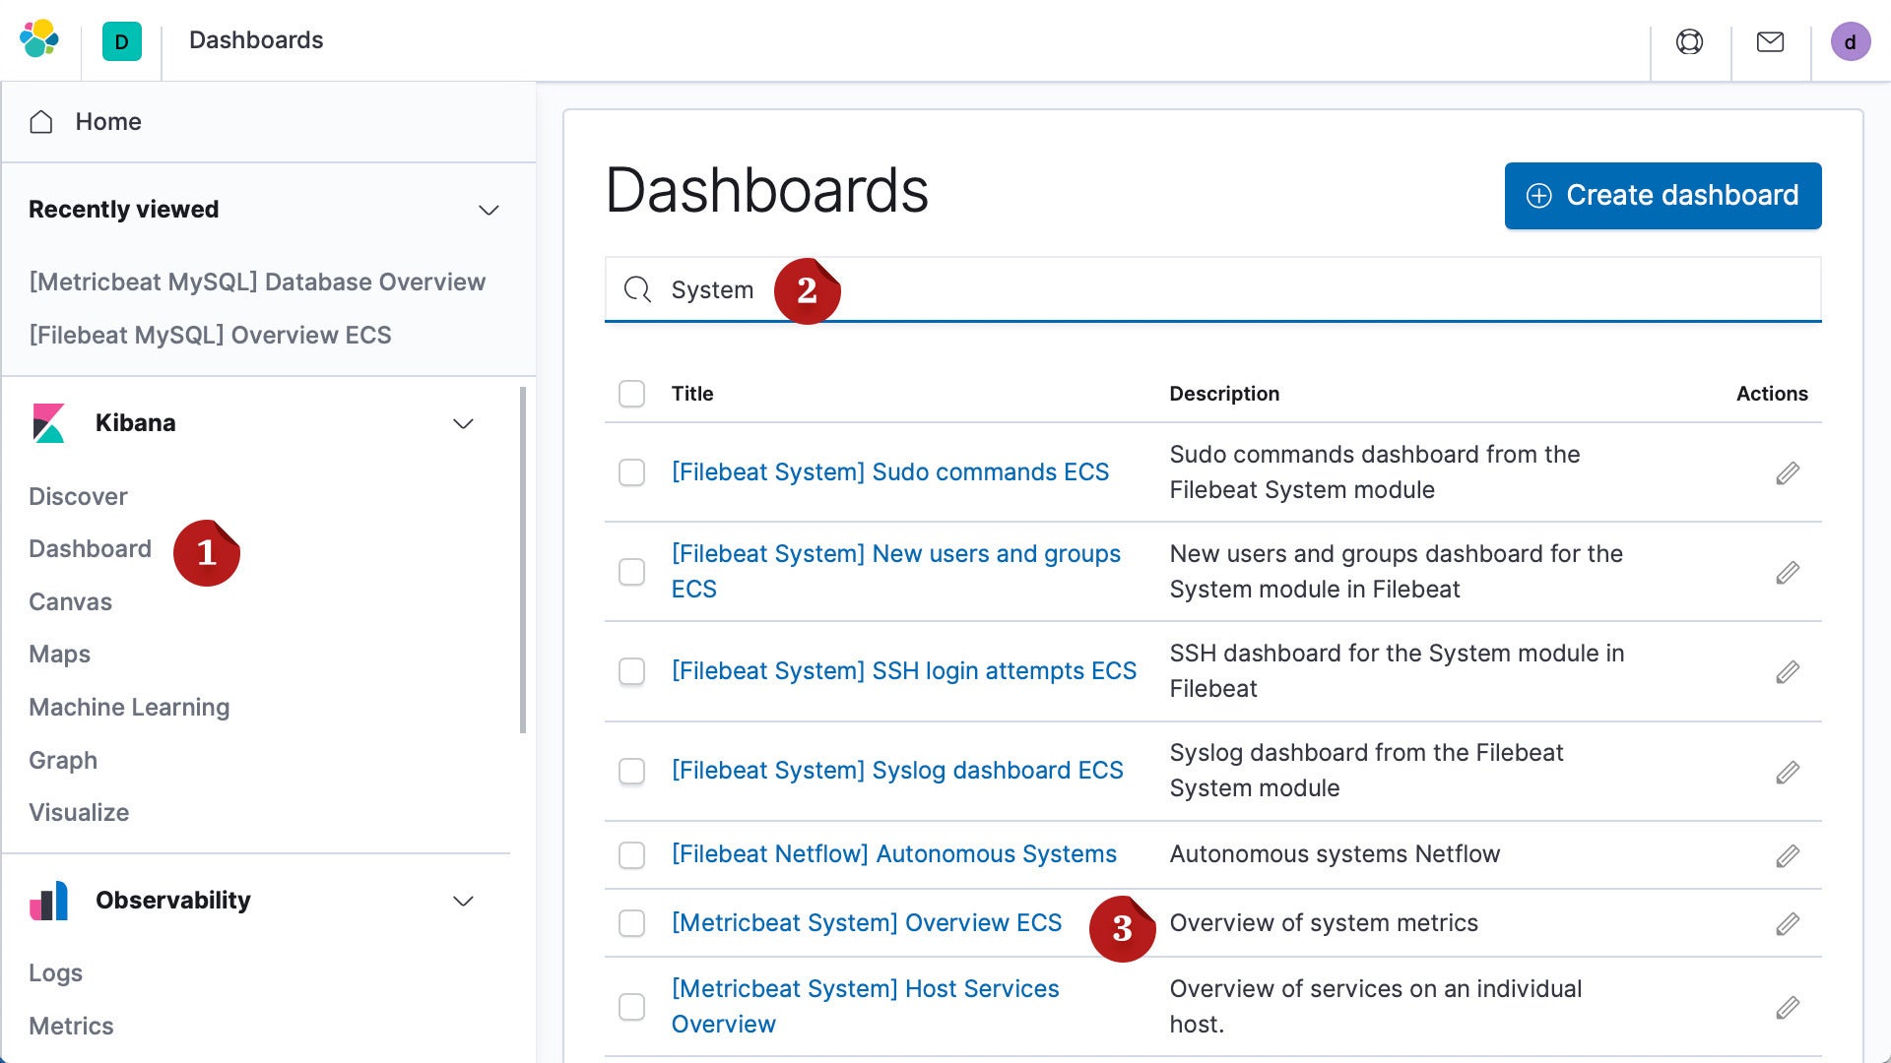This screenshot has width=1891, height=1063.
Task: Open Machine Learning in sidebar
Action: tap(129, 707)
